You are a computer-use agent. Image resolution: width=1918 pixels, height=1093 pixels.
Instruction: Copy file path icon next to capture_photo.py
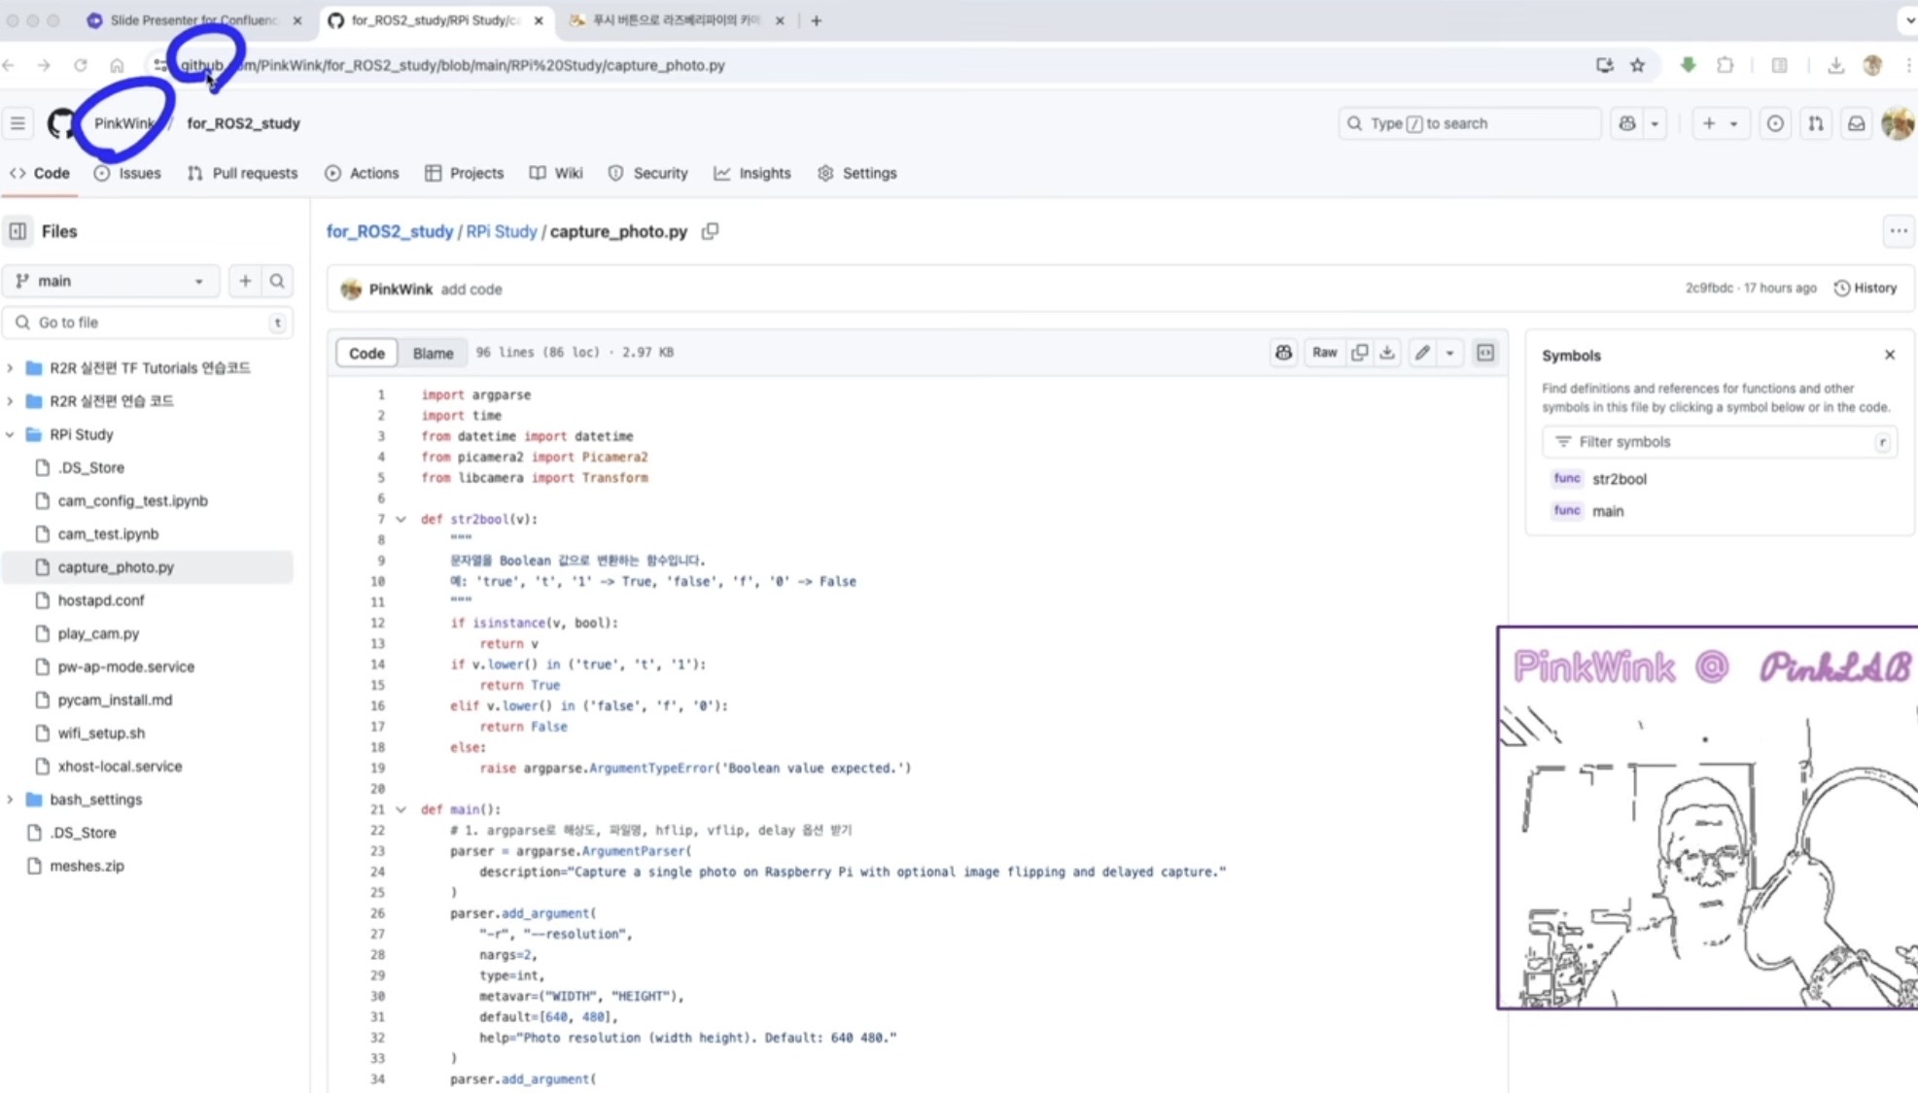(x=711, y=231)
